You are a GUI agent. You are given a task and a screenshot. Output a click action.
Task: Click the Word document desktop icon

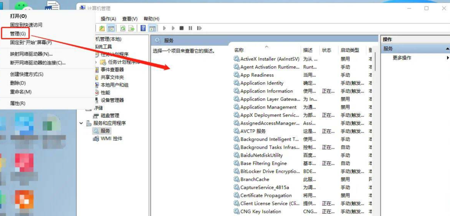(x=53, y=6)
